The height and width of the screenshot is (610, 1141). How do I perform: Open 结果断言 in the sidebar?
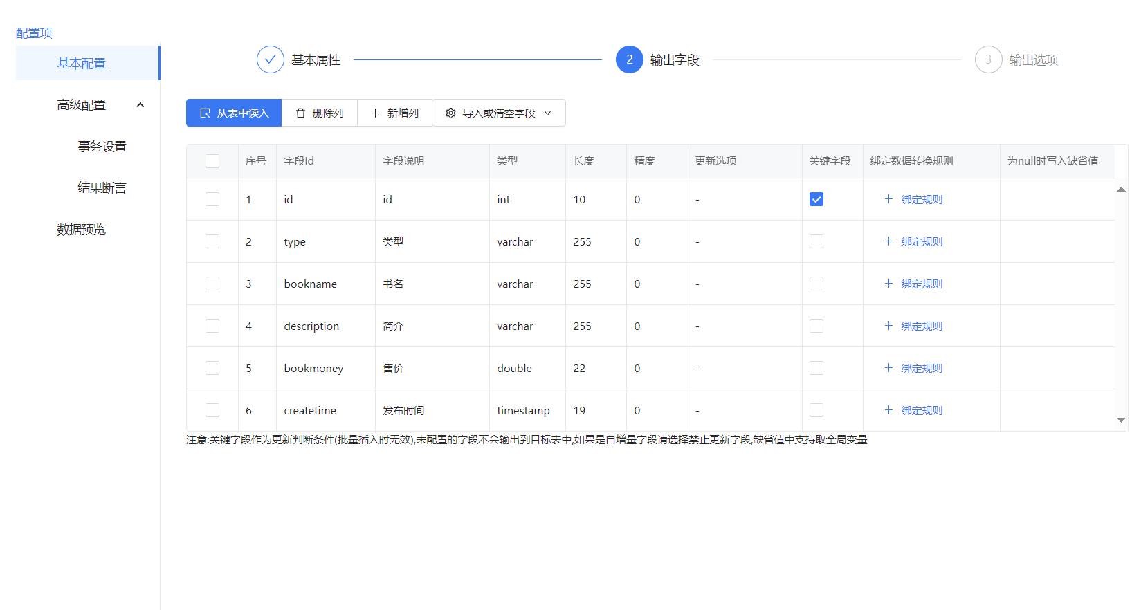pos(102,187)
